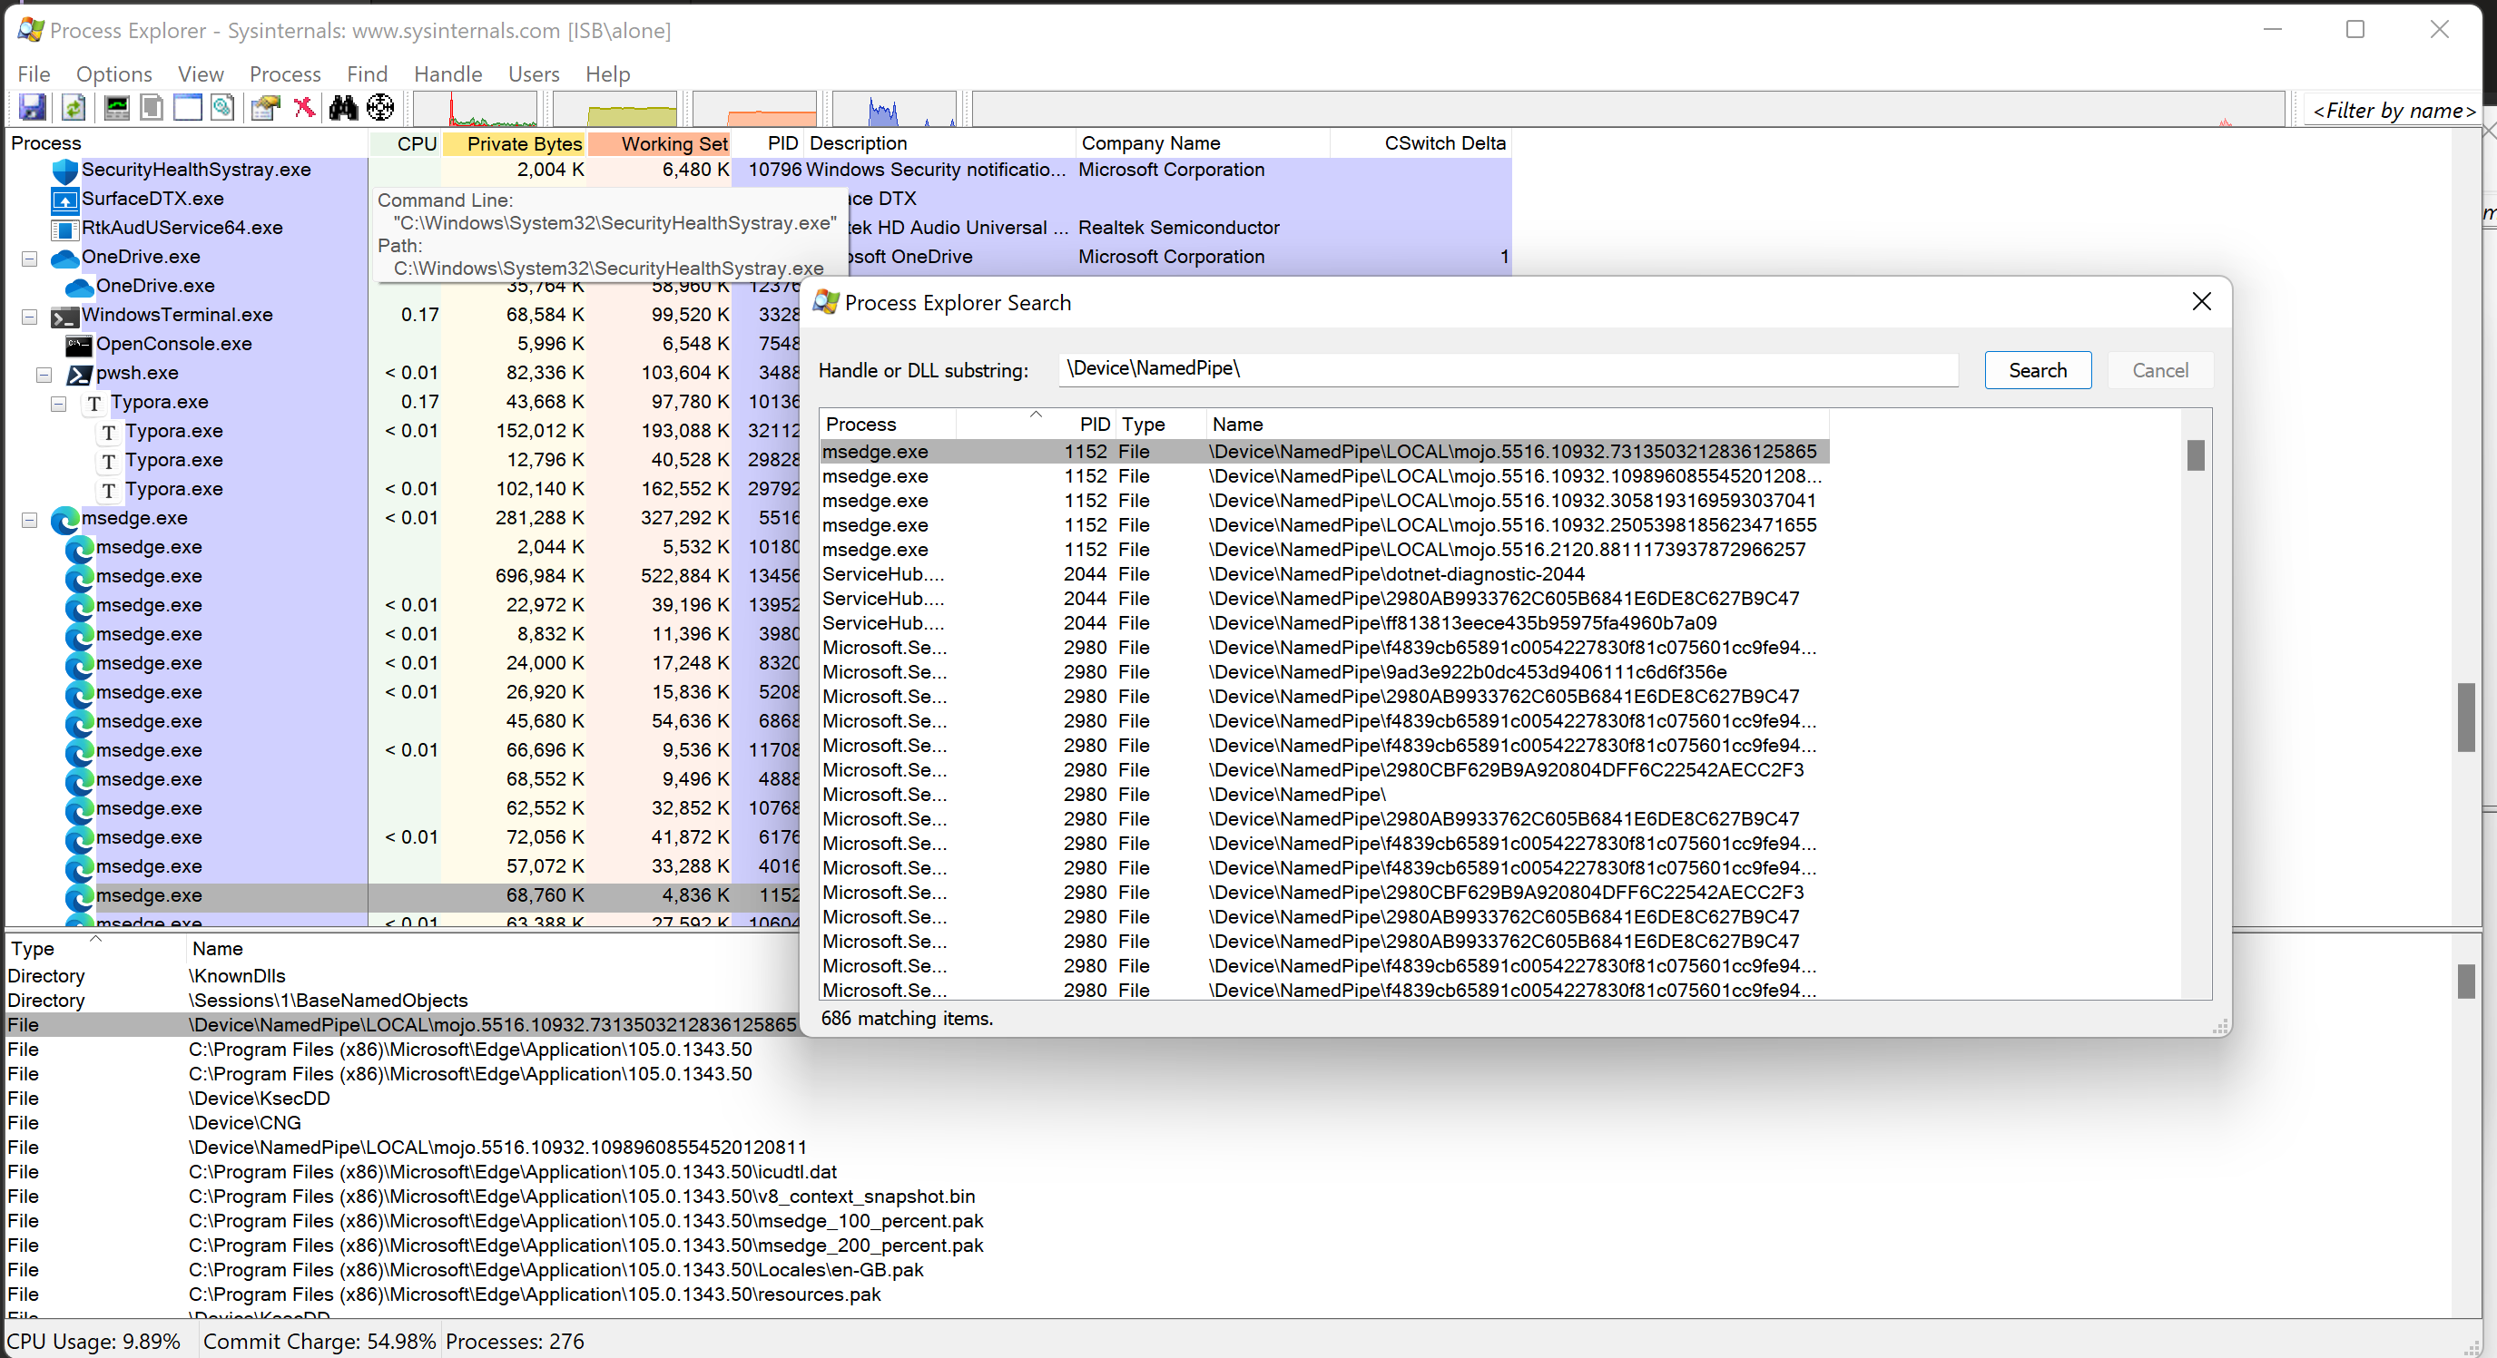Screen dimensions: 2497x1358
Task: Open the orange physical memory mini graph
Action: 754,110
